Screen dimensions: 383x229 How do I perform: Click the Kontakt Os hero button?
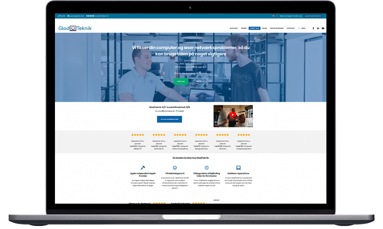point(200,81)
